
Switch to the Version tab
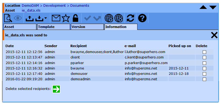(87, 27)
